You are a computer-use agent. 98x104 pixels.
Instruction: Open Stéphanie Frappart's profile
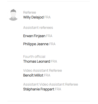(39, 89)
